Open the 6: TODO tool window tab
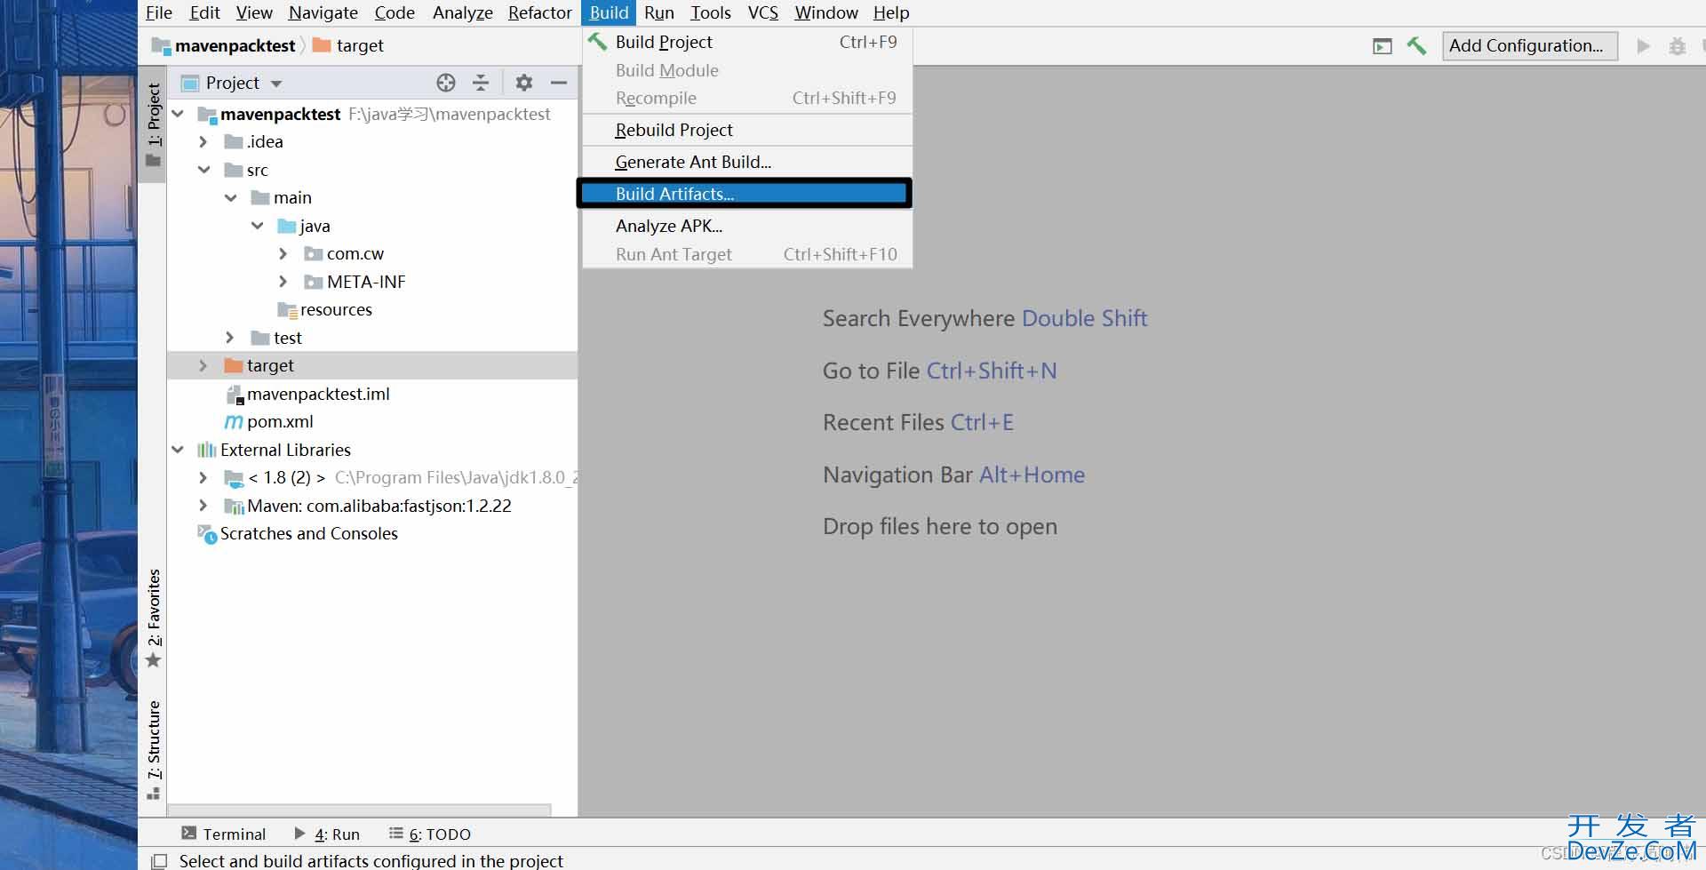Image resolution: width=1706 pixels, height=870 pixels. point(430,834)
